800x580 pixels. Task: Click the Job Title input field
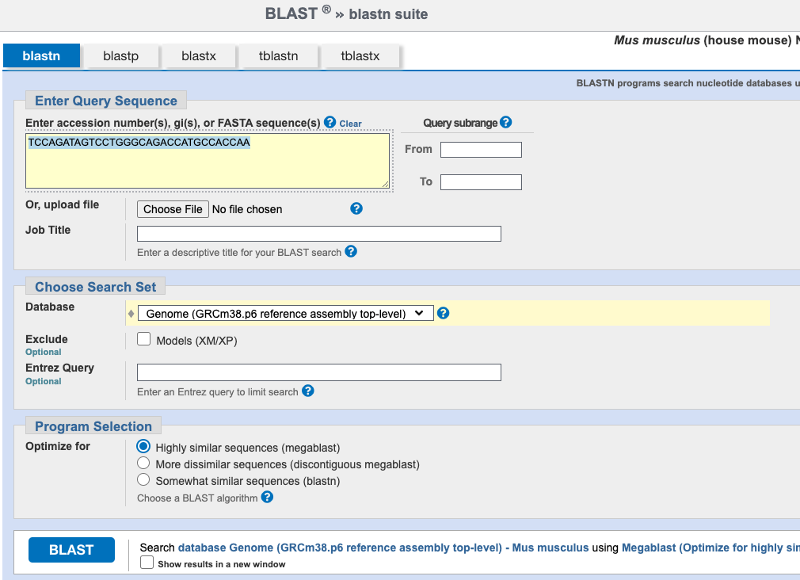tap(319, 234)
